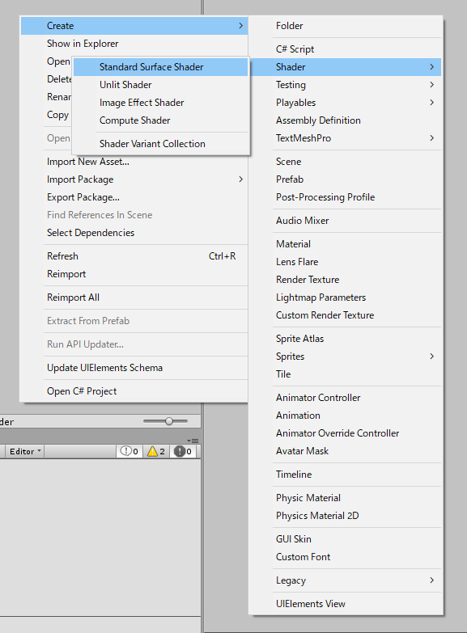Create a UIElements View
The image size is (467, 633).
click(346, 603)
